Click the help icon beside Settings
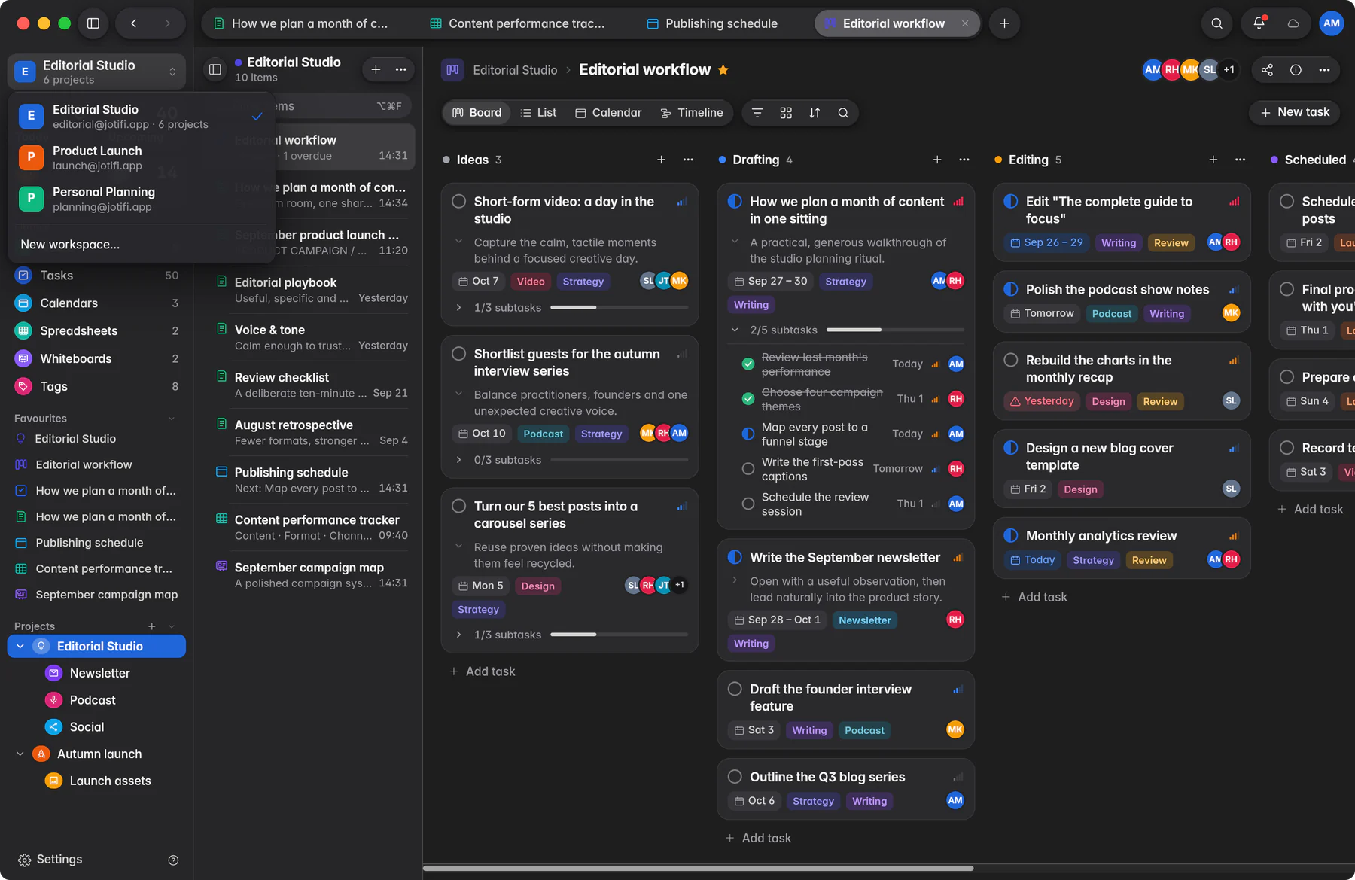This screenshot has height=880, width=1355. pyautogui.click(x=173, y=860)
